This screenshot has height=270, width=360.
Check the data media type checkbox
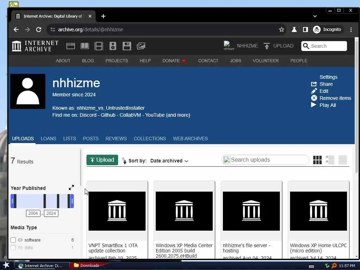[13, 248]
